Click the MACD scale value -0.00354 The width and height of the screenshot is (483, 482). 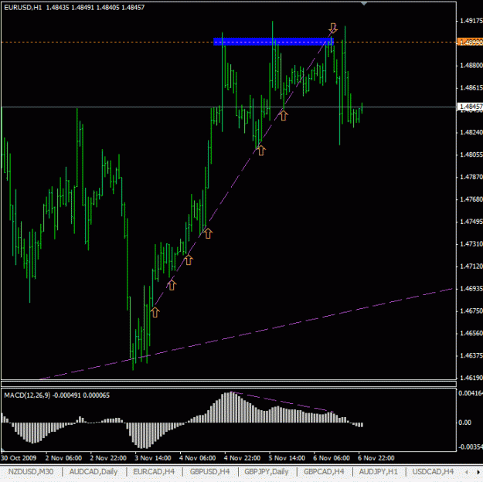(471, 446)
